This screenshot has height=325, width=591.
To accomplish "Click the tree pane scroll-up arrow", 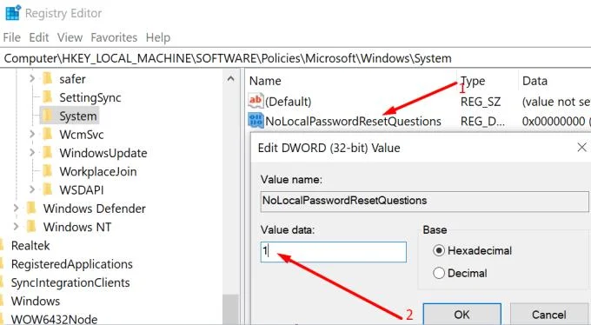I will (230, 78).
